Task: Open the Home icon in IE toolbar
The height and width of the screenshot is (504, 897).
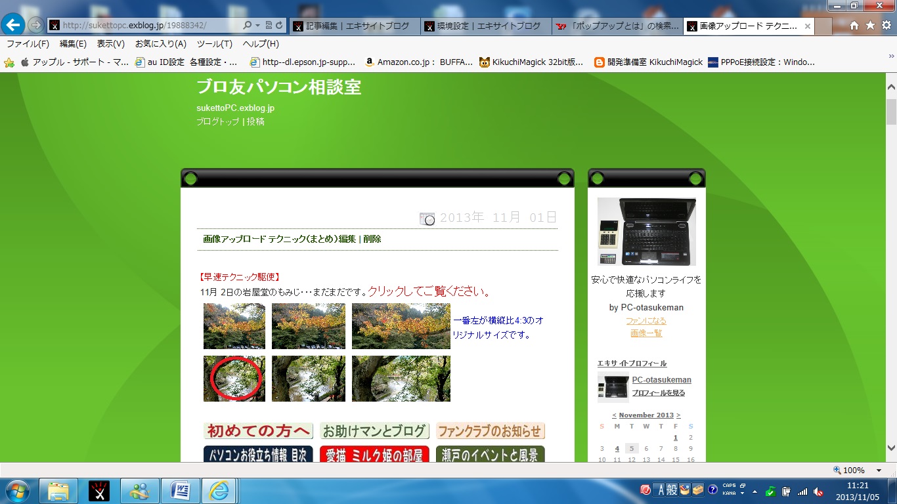Action: [x=854, y=25]
